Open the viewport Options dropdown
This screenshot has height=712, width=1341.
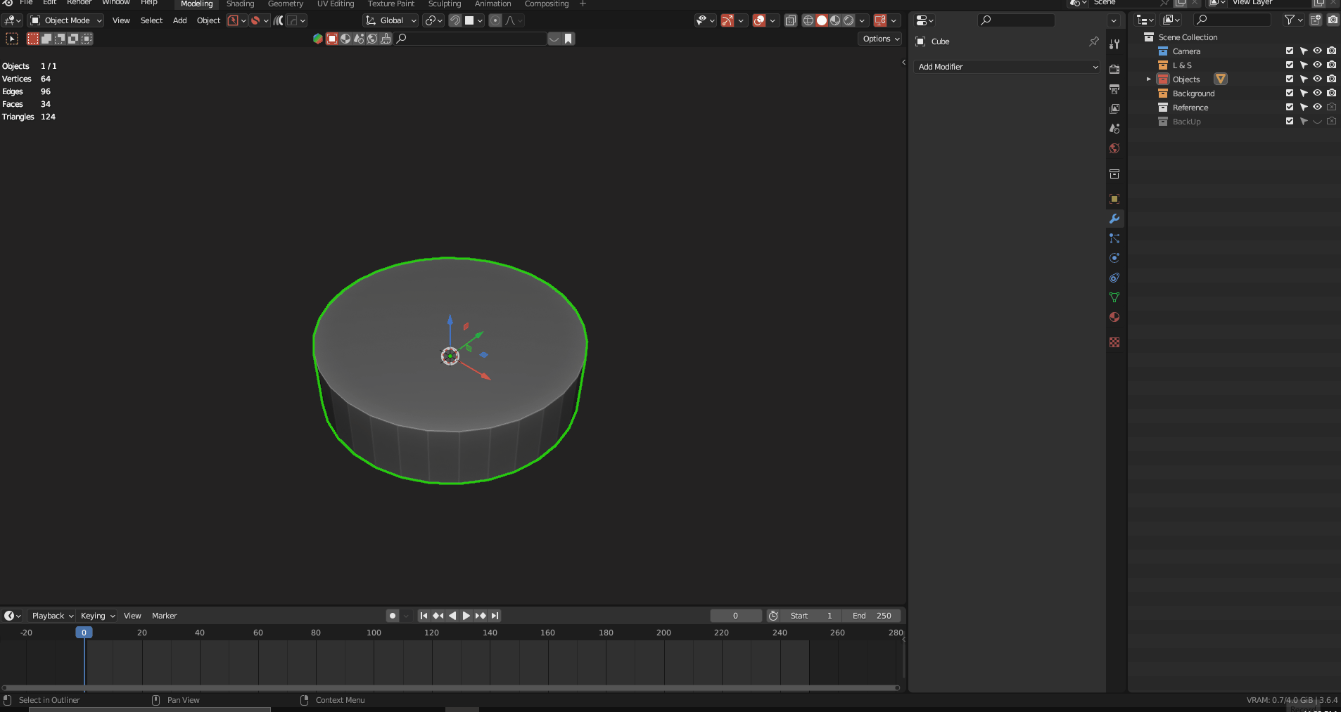coord(880,39)
